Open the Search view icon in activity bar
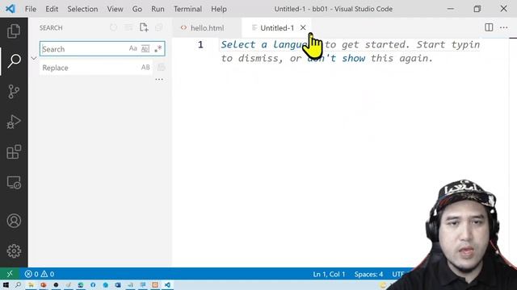 coord(14,61)
